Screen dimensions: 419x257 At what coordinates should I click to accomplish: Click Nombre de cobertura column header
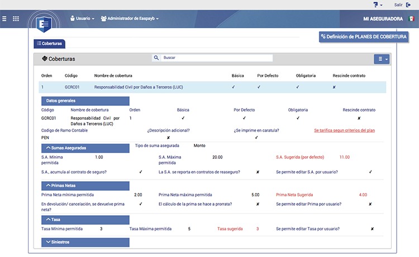coord(113,76)
